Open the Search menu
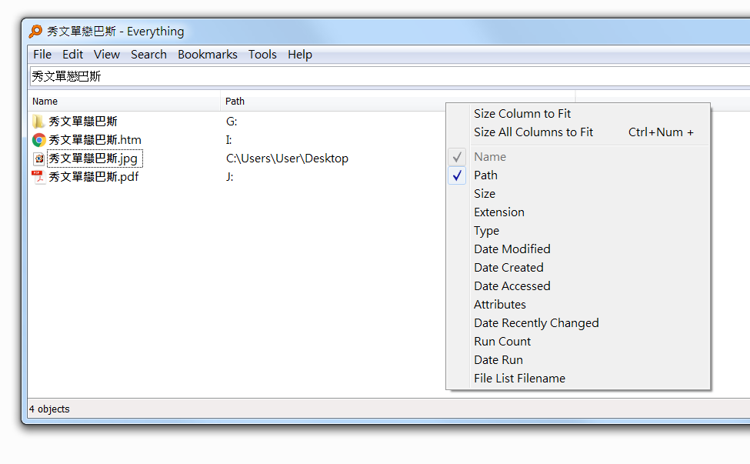750x464 pixels. click(x=148, y=55)
